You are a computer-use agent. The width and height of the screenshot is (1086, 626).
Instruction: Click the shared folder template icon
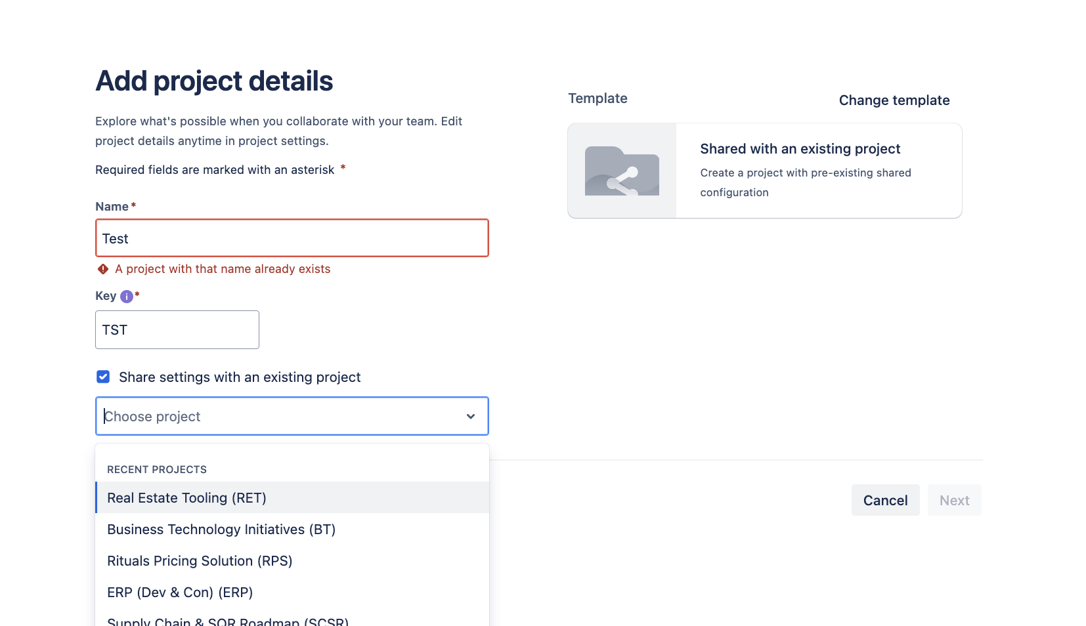621,171
